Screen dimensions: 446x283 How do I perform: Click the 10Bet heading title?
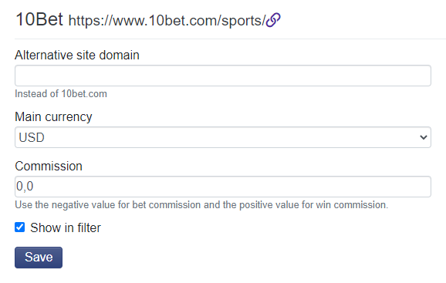click(x=39, y=19)
